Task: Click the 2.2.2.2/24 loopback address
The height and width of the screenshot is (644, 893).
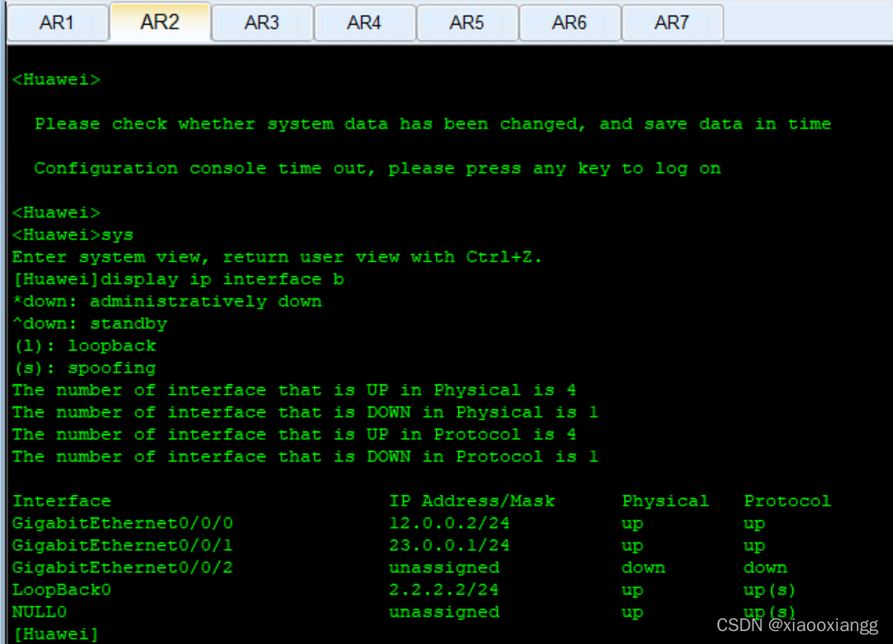Action: (444, 589)
